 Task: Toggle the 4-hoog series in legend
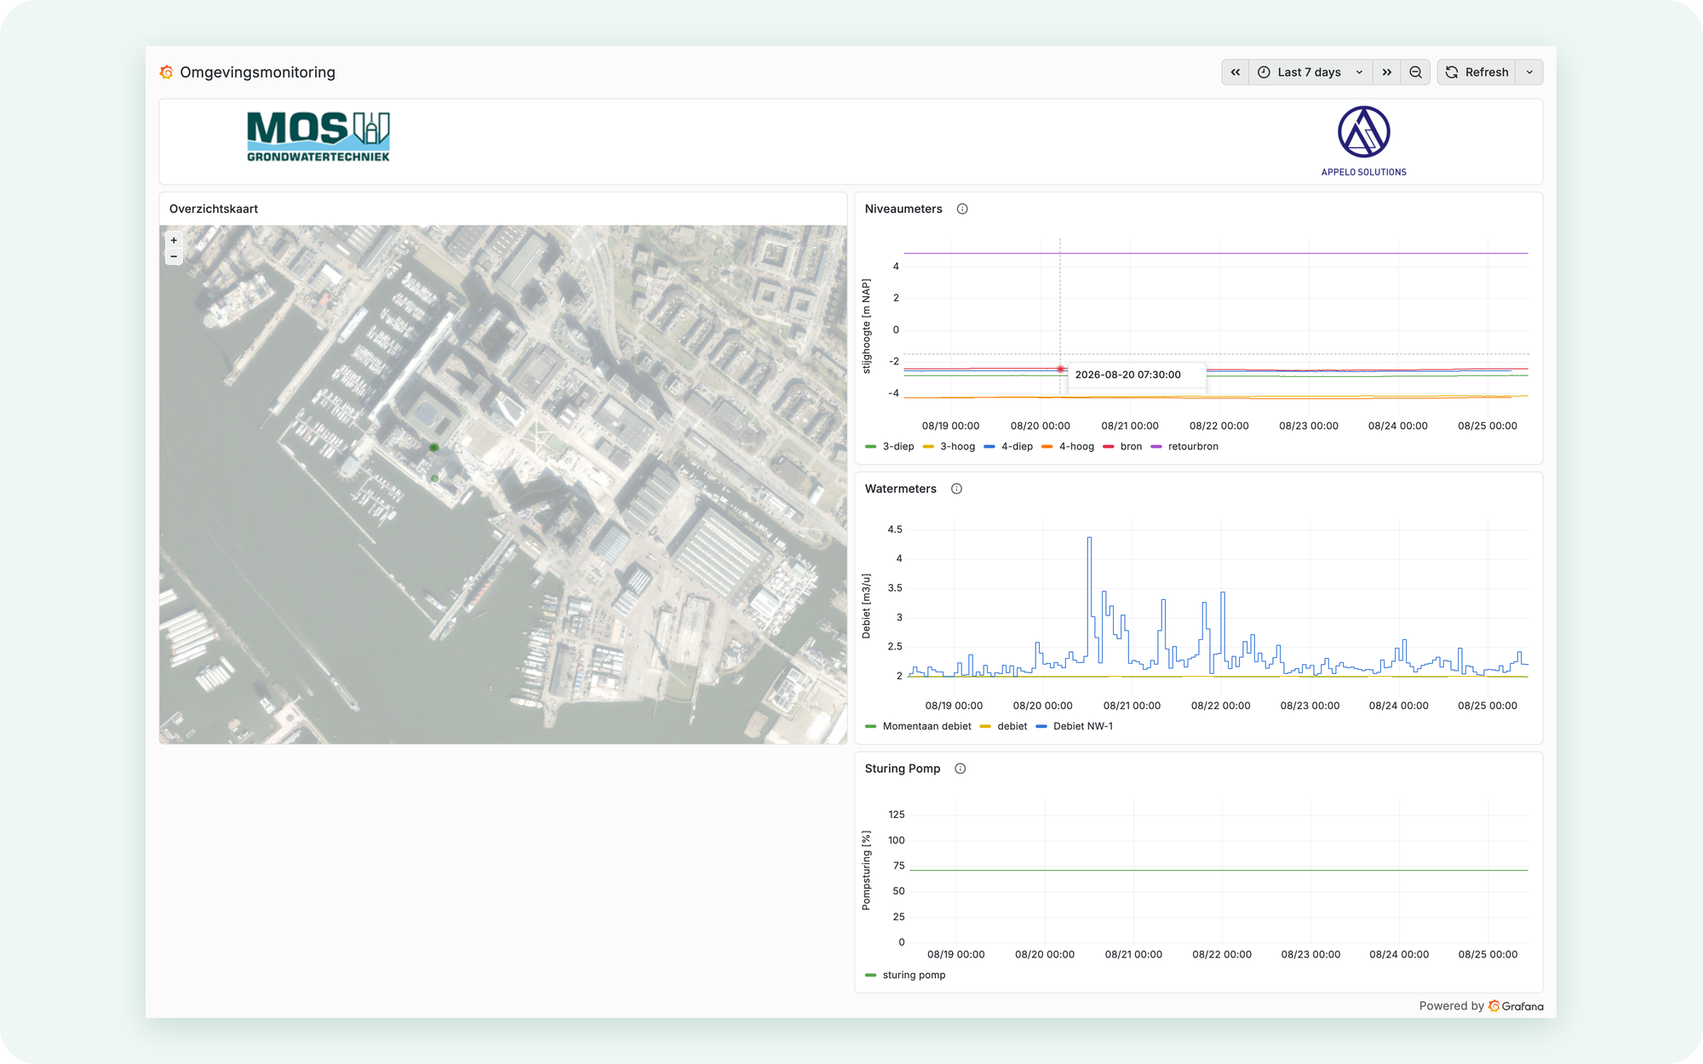click(x=1069, y=447)
